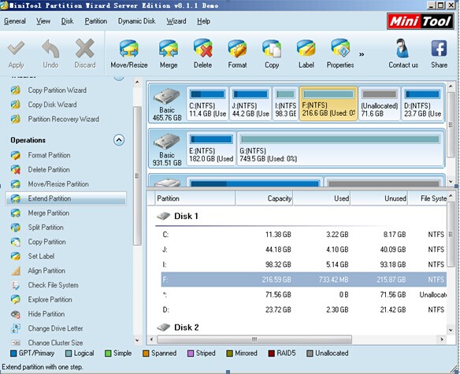Choose Hide Partition operation
This screenshot has width=460, height=374.
[46, 314]
